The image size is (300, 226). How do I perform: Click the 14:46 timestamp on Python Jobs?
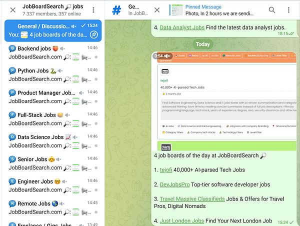point(92,70)
